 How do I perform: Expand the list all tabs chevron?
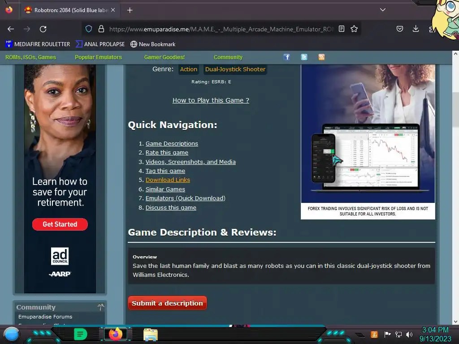tap(383, 10)
